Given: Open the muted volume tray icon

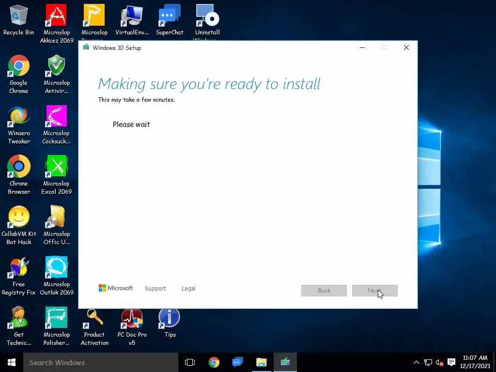Looking at the screenshot, I should 439,362.
